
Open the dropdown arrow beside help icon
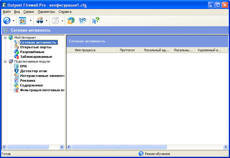pyautogui.click(x=14, y=21)
